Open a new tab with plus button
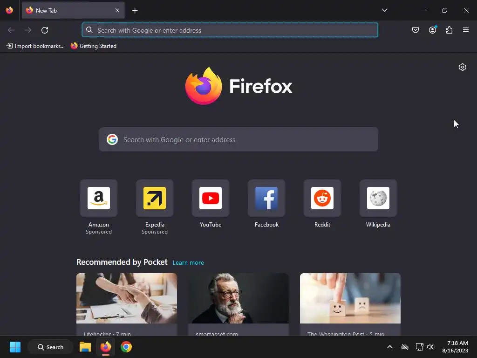 [x=135, y=11]
